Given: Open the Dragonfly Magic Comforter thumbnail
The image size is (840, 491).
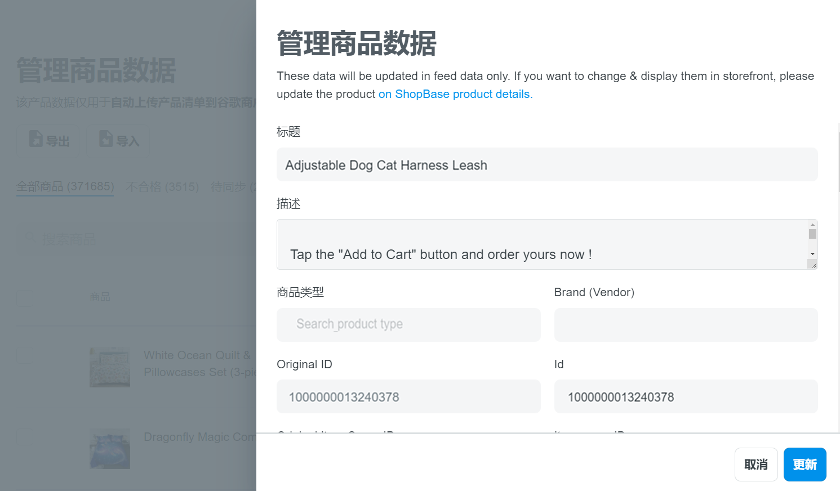Looking at the screenshot, I should coord(110,449).
